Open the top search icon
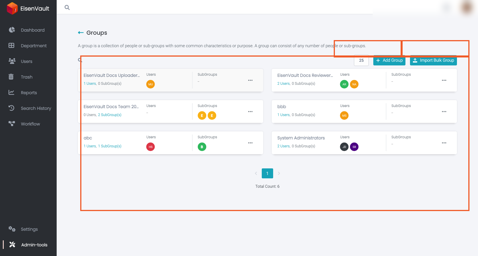 (67, 7)
